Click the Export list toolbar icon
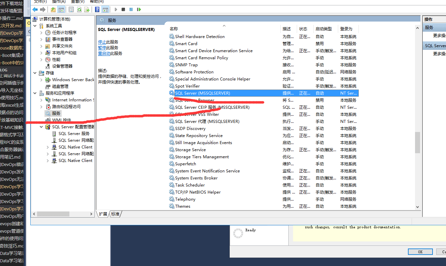Image resolution: width=446 pixels, height=266 pixels. pos(87,9)
